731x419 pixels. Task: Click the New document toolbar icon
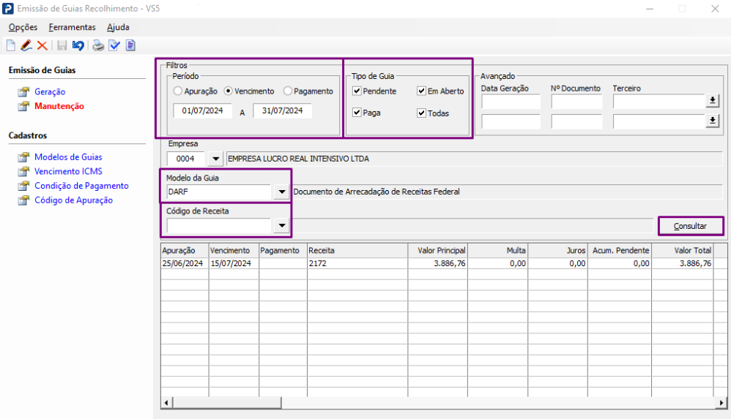(x=11, y=45)
